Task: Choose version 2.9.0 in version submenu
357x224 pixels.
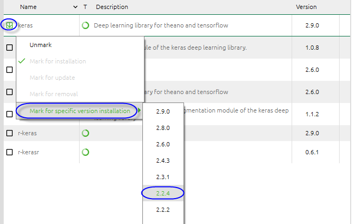Action: click(163, 111)
